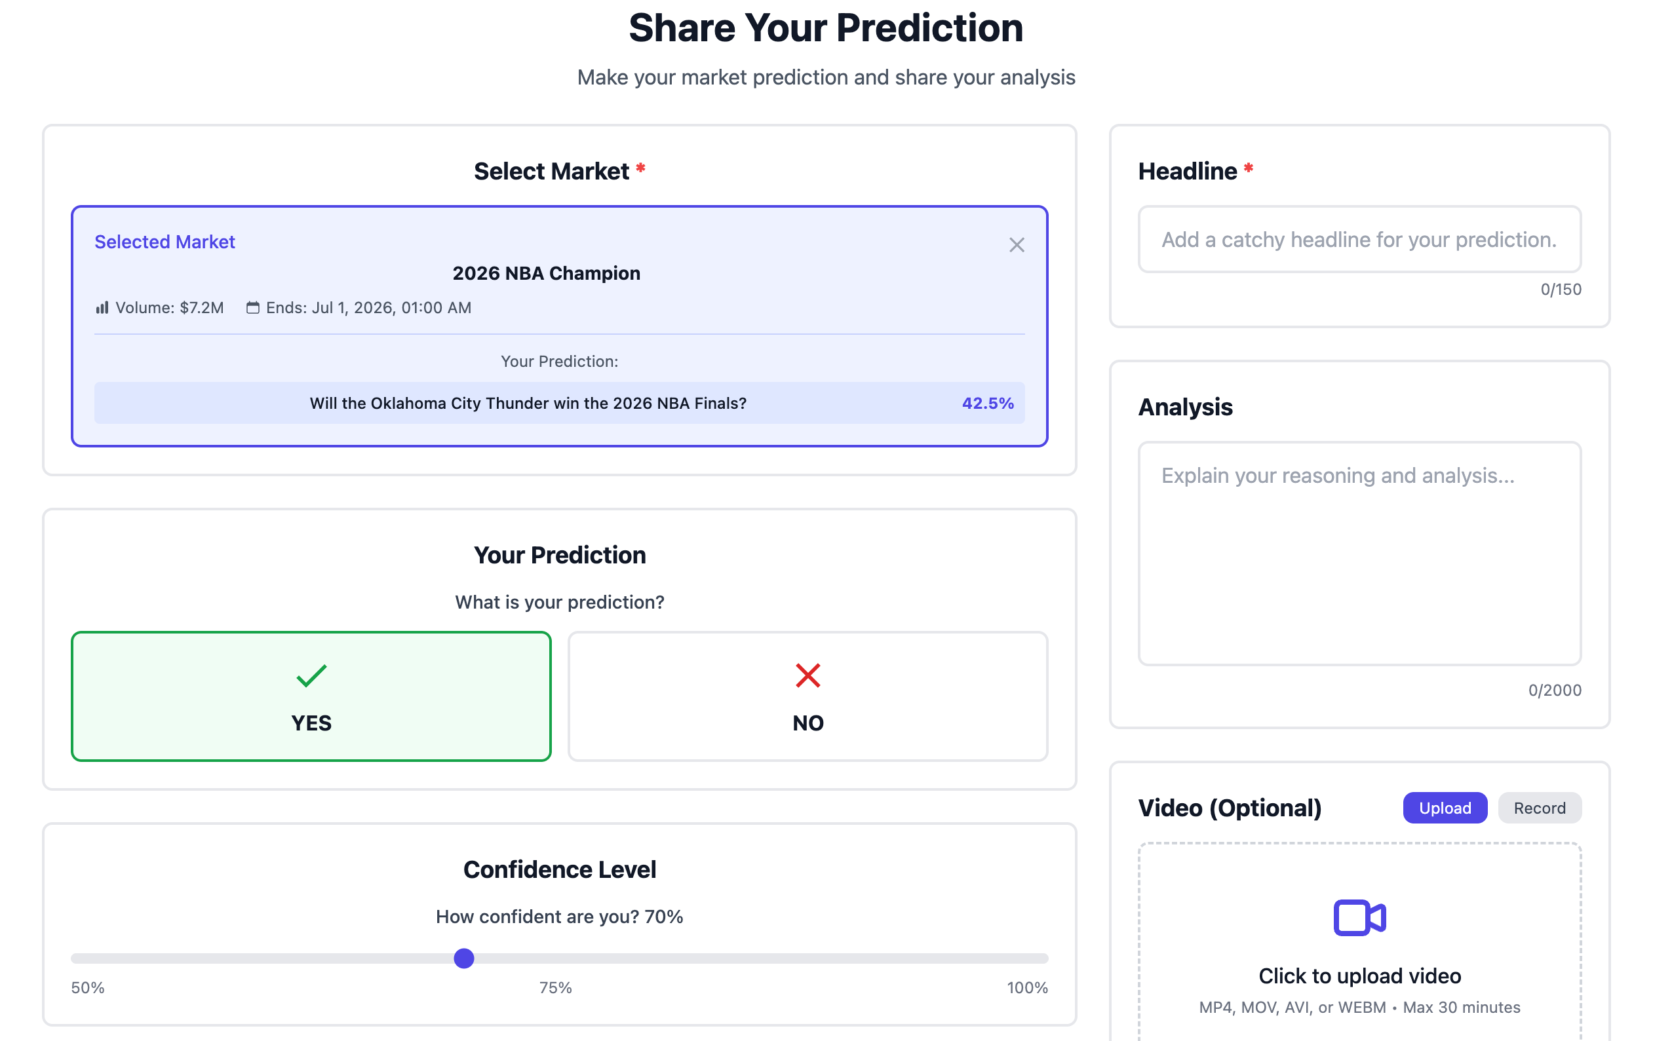Click the 0/2000 character counter
This screenshot has height=1041, width=1653.
coord(1555,690)
